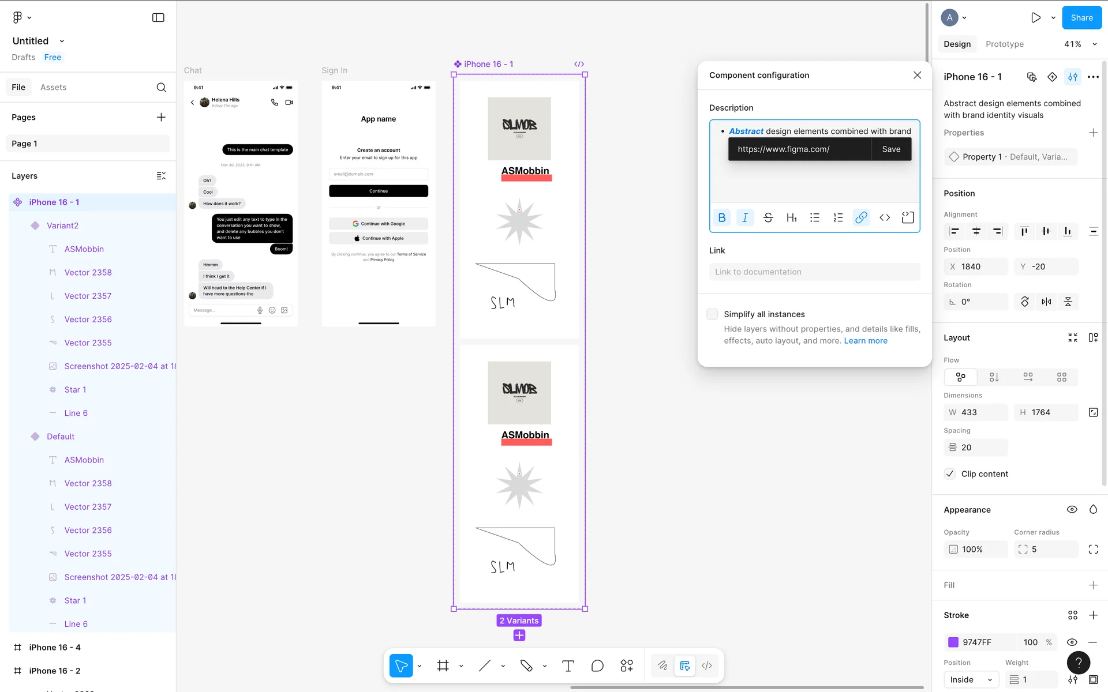This screenshot has width=1108, height=692.
Task: Uncheck Clip content option
Action: point(950,474)
